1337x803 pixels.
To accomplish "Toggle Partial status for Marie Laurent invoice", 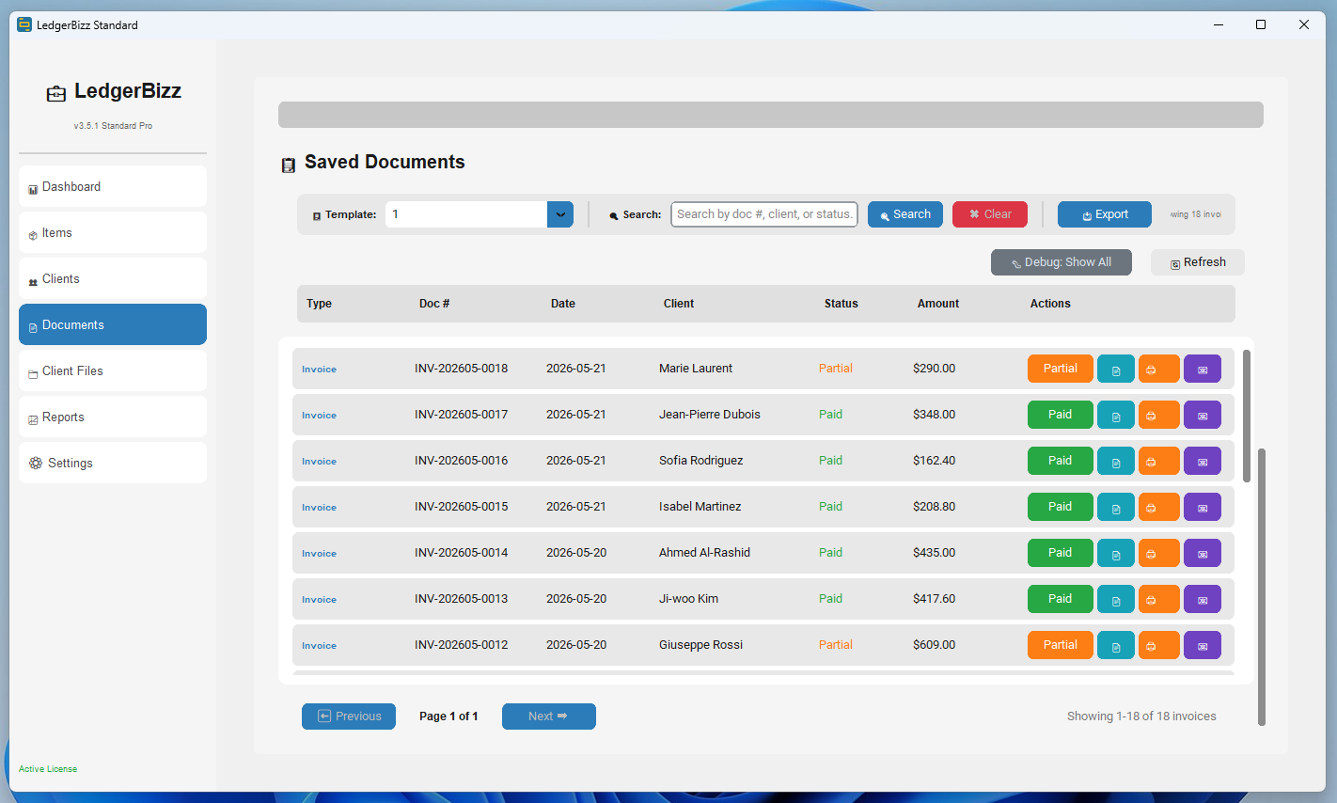I will pyautogui.click(x=1061, y=369).
